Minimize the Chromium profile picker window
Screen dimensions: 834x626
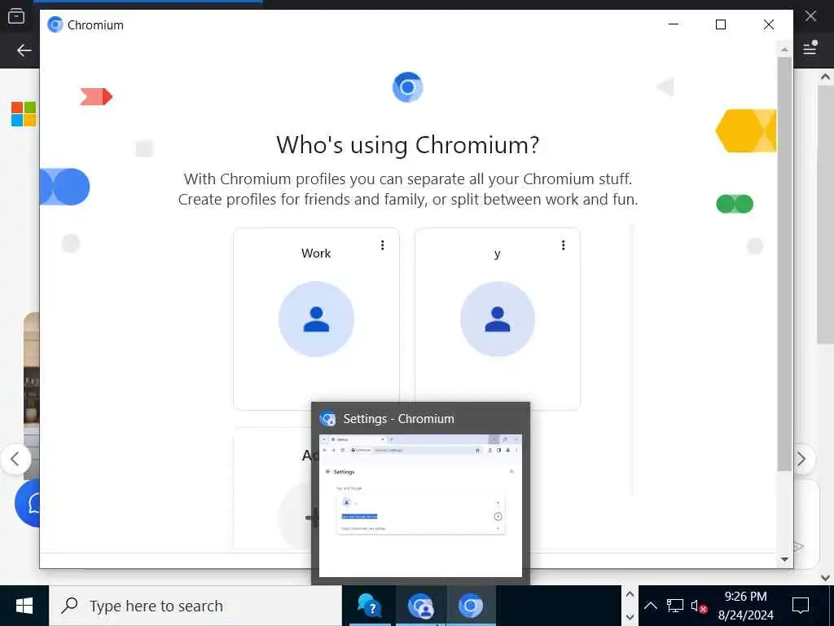point(674,24)
